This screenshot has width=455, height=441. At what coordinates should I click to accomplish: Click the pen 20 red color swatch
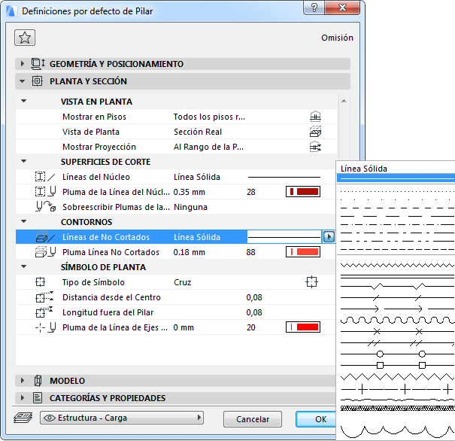303,327
